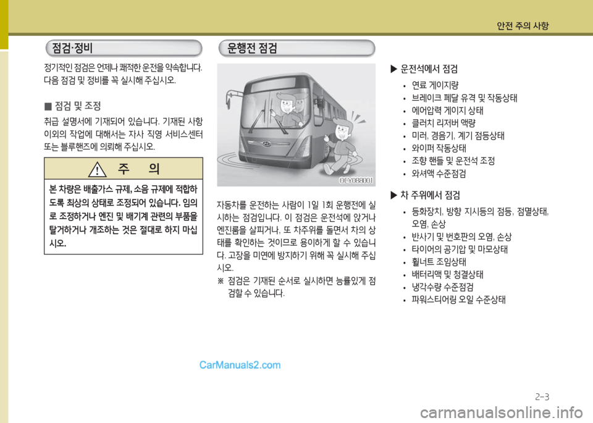The image size is (593, 423).
Task: Click the ▶ 운전석에서 점검 heading
Action: 424,69
